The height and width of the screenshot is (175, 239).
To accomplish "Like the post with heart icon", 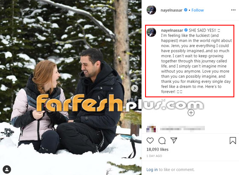I will click(x=150, y=140).
